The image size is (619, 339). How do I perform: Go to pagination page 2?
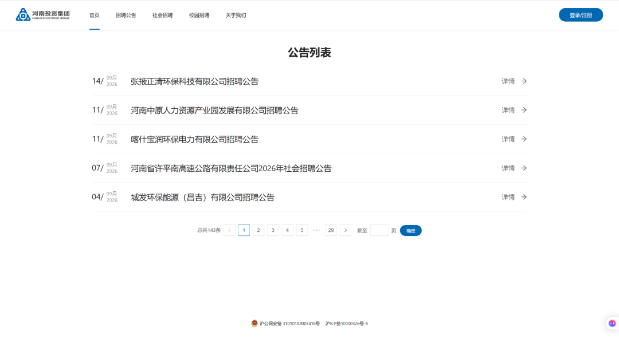(258, 230)
